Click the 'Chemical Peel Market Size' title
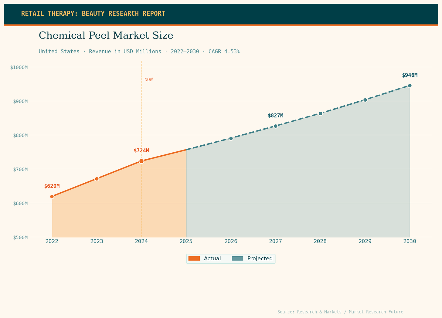 [x=106, y=36]
